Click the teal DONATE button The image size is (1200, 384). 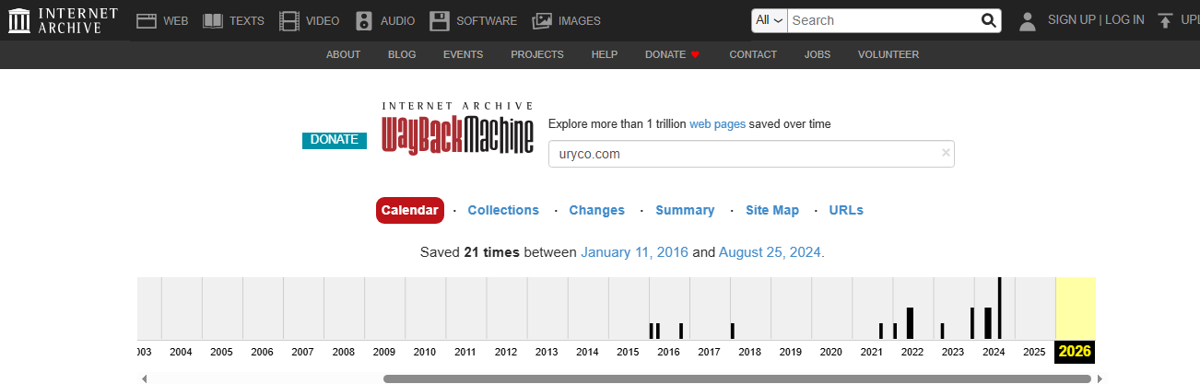click(335, 140)
